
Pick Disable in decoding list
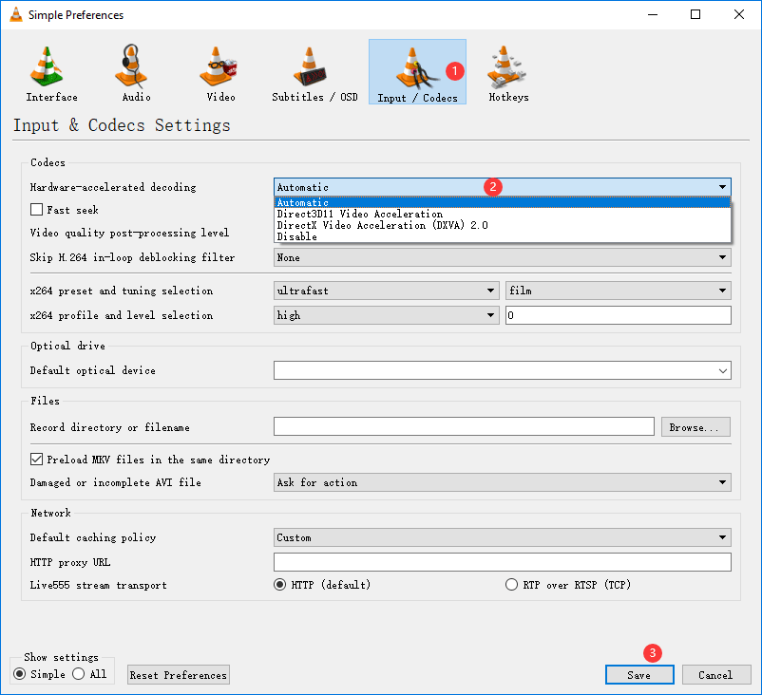502,236
